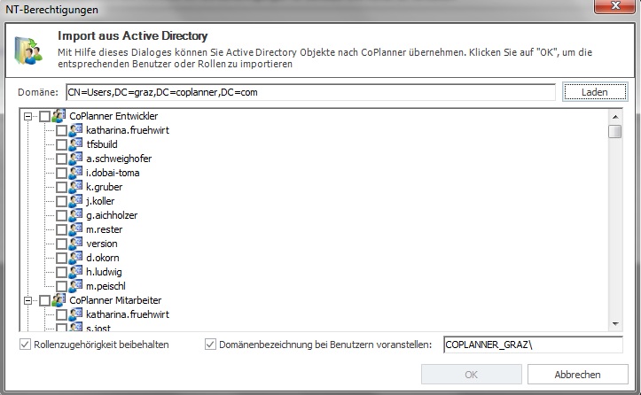Select the g.aichholzer entry text
The height and width of the screenshot is (395, 641).
112,215
